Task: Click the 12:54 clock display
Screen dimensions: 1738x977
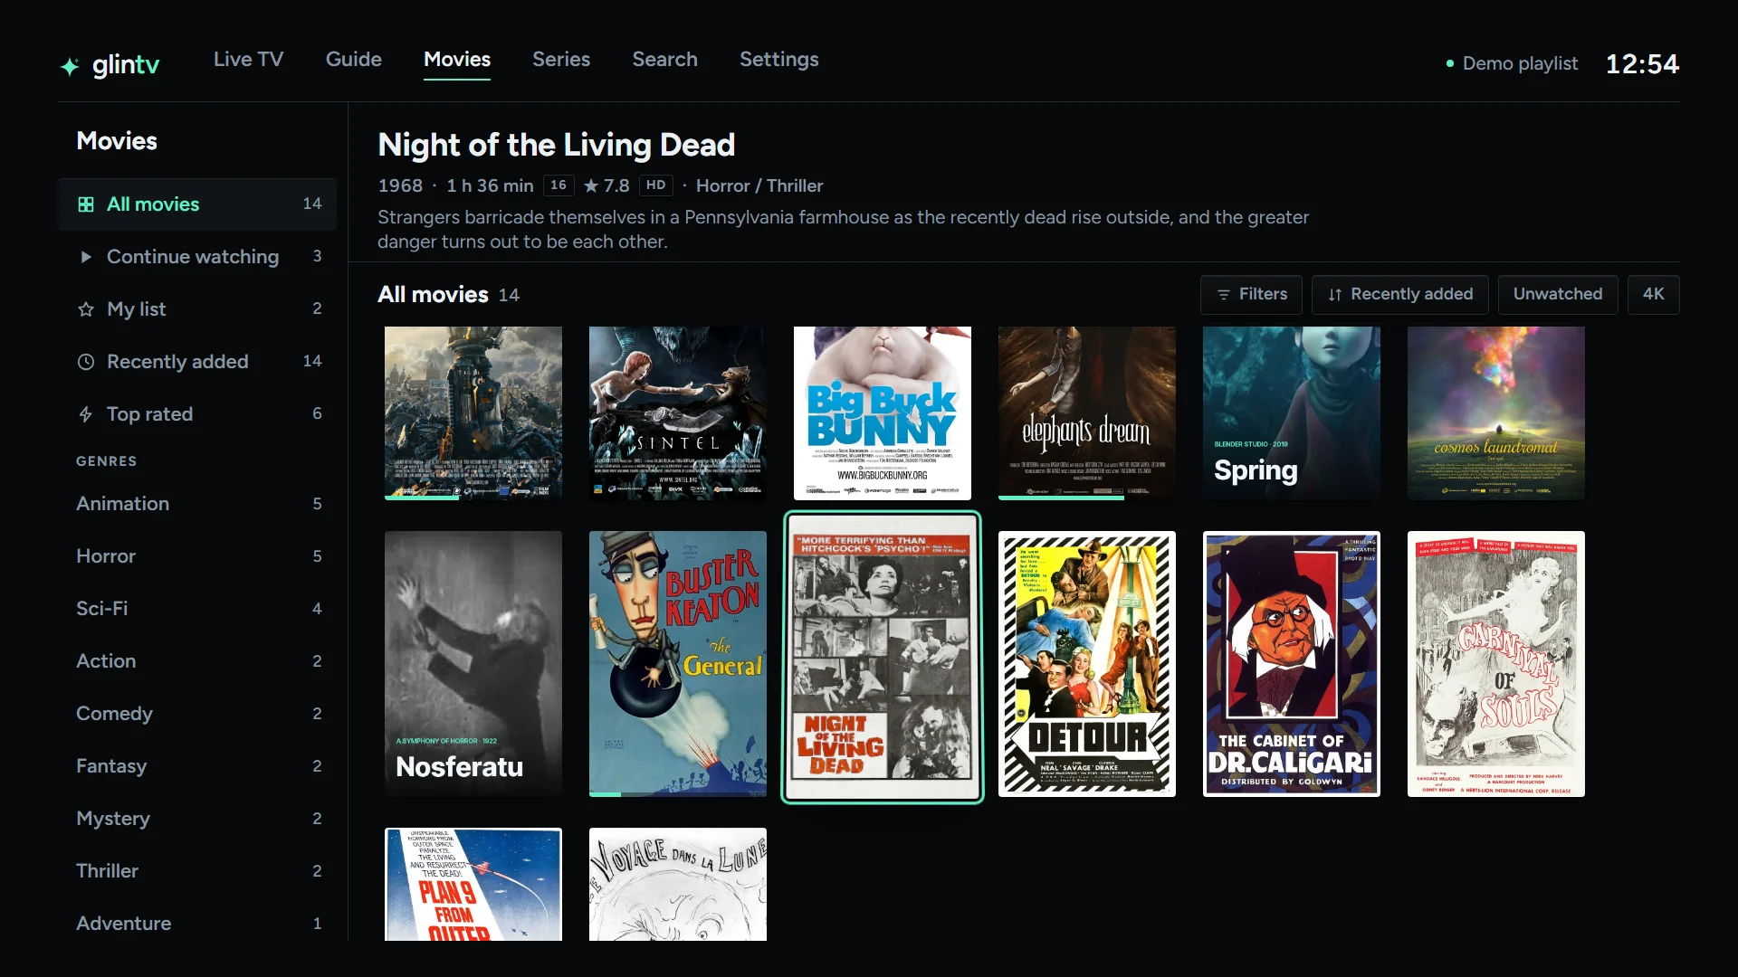Action: [x=1642, y=64]
